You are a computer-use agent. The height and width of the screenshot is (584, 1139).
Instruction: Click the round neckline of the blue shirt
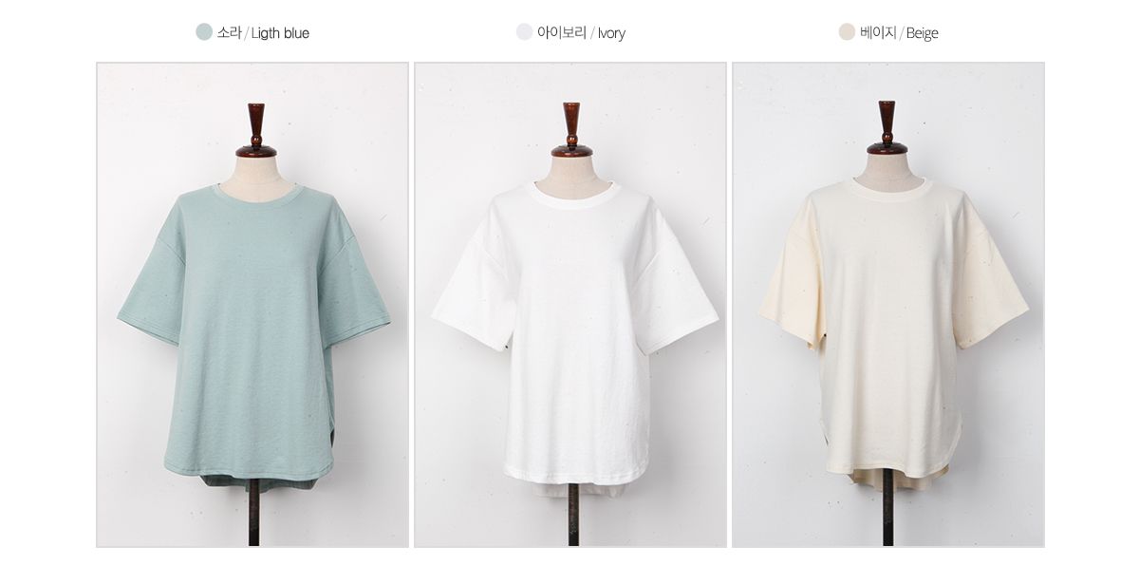tap(256, 195)
